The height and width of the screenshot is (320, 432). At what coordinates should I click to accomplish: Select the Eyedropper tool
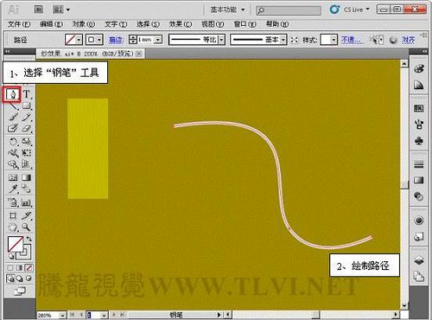tap(13, 189)
